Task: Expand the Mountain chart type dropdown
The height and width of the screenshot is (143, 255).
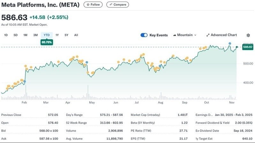Action: pyautogui.click(x=185, y=35)
